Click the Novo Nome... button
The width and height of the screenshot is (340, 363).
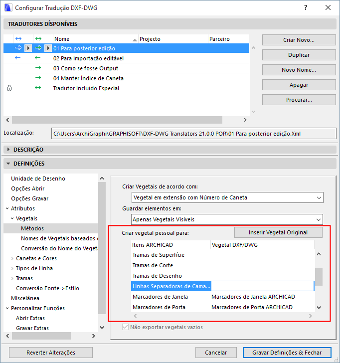(299, 70)
